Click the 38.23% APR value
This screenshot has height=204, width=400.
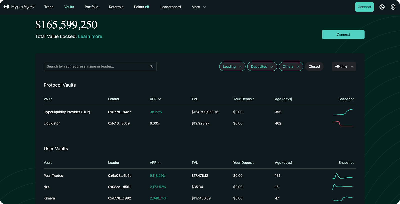tap(156, 112)
